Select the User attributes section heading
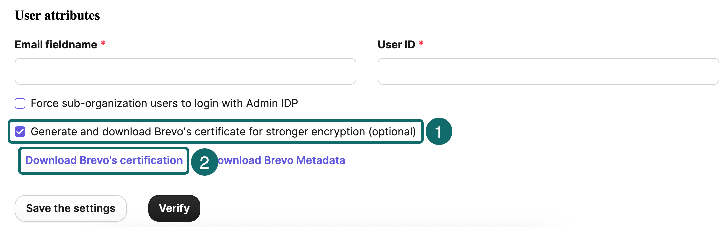The height and width of the screenshot is (227, 728). click(57, 15)
